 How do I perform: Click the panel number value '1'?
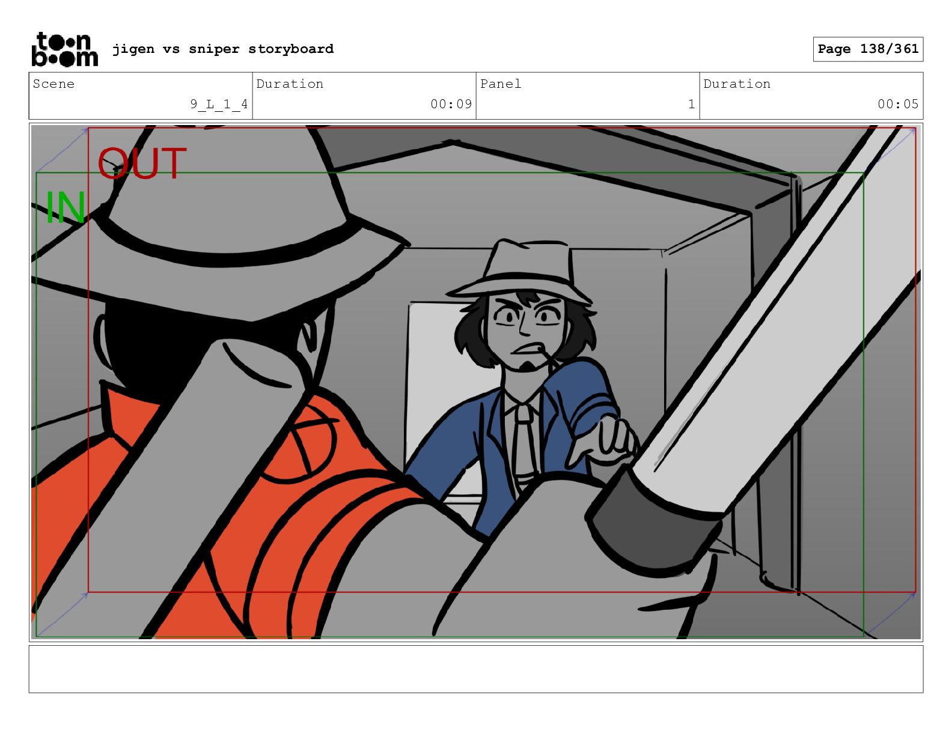(x=691, y=104)
